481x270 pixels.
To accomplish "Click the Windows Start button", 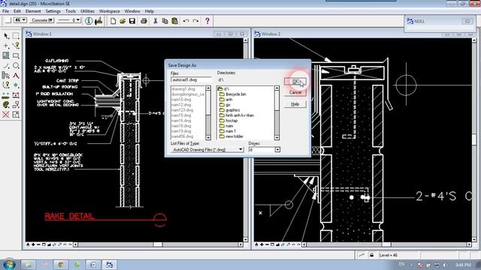I will click(9, 265).
